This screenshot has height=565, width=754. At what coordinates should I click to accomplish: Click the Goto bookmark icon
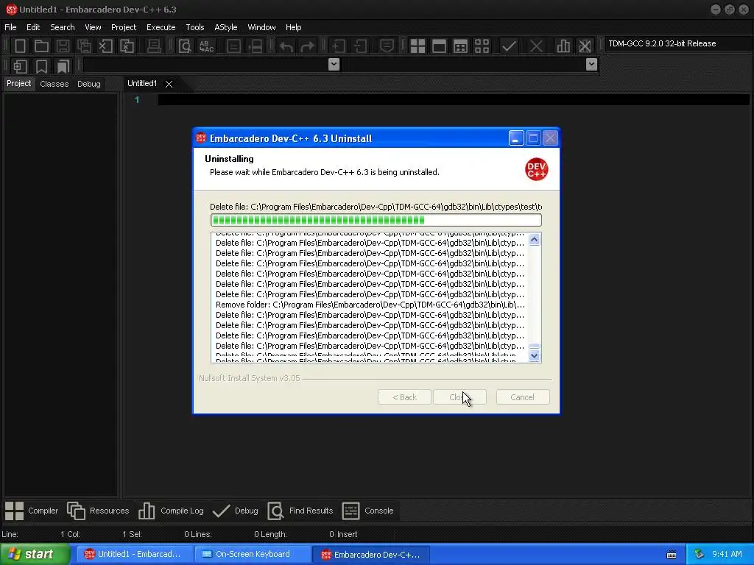point(63,66)
